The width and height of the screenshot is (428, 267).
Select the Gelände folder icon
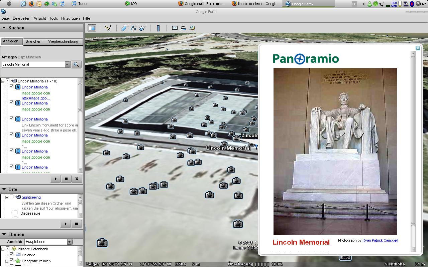click(x=18, y=255)
